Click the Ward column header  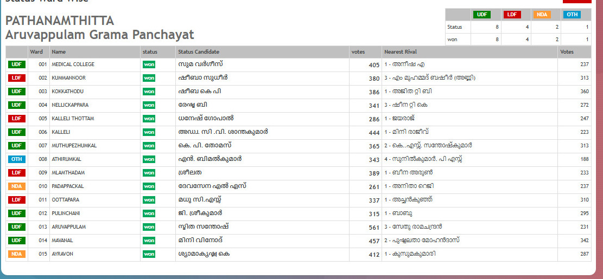coord(36,52)
